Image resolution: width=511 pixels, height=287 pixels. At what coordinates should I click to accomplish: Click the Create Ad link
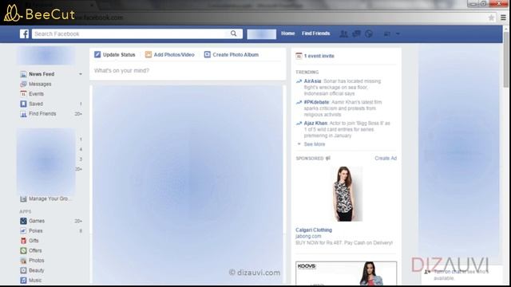(386, 158)
